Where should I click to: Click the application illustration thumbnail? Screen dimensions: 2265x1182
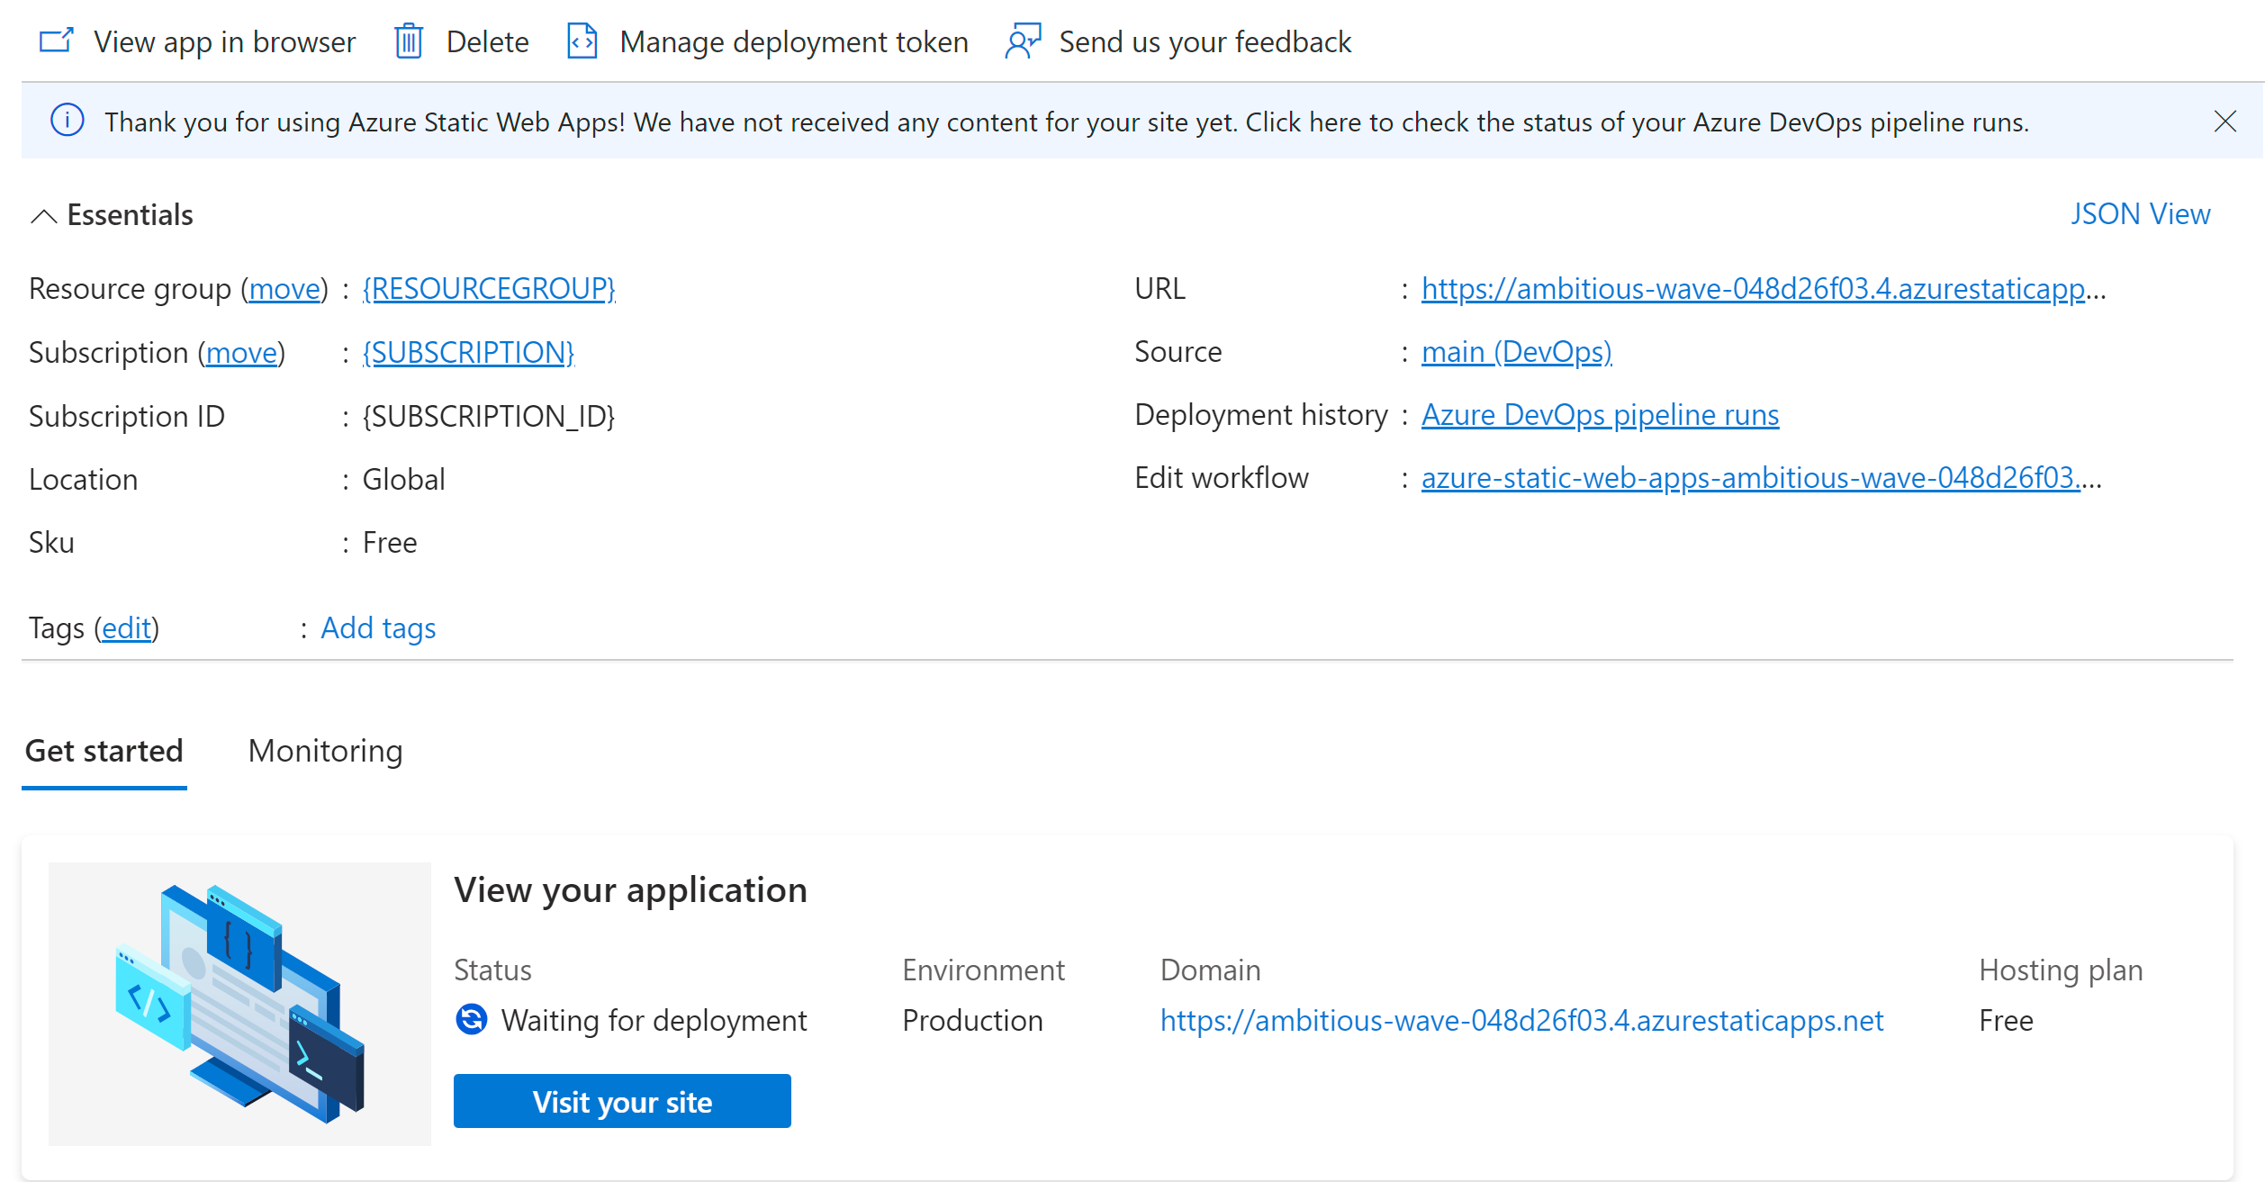pyautogui.click(x=239, y=1004)
